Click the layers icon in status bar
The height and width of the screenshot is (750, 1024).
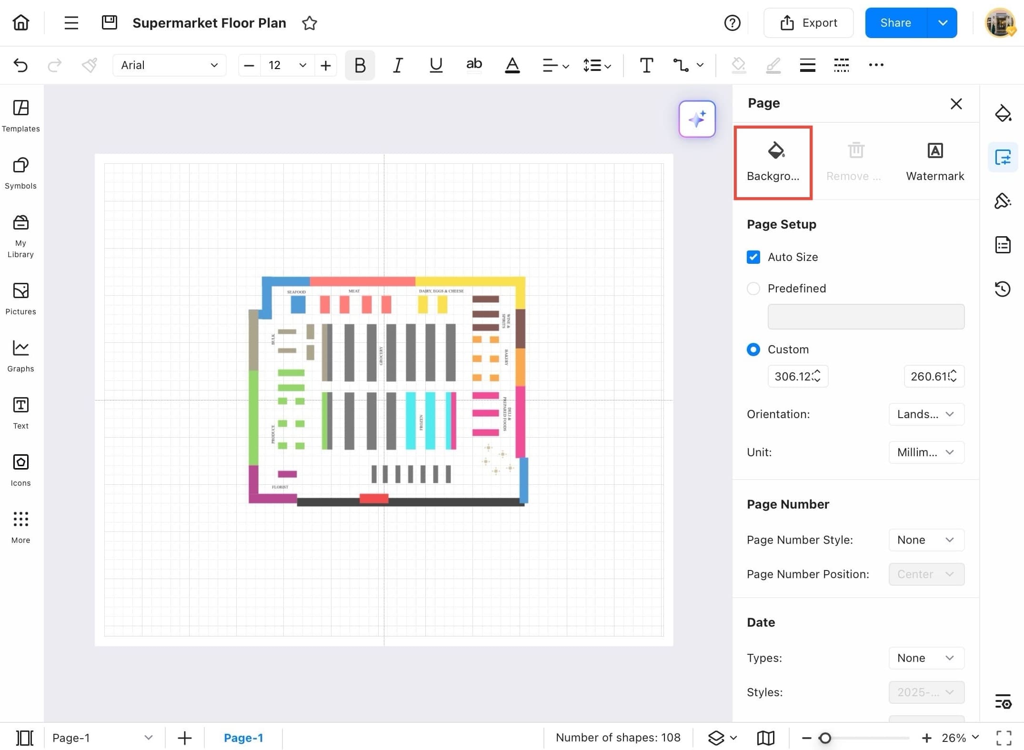(x=716, y=738)
